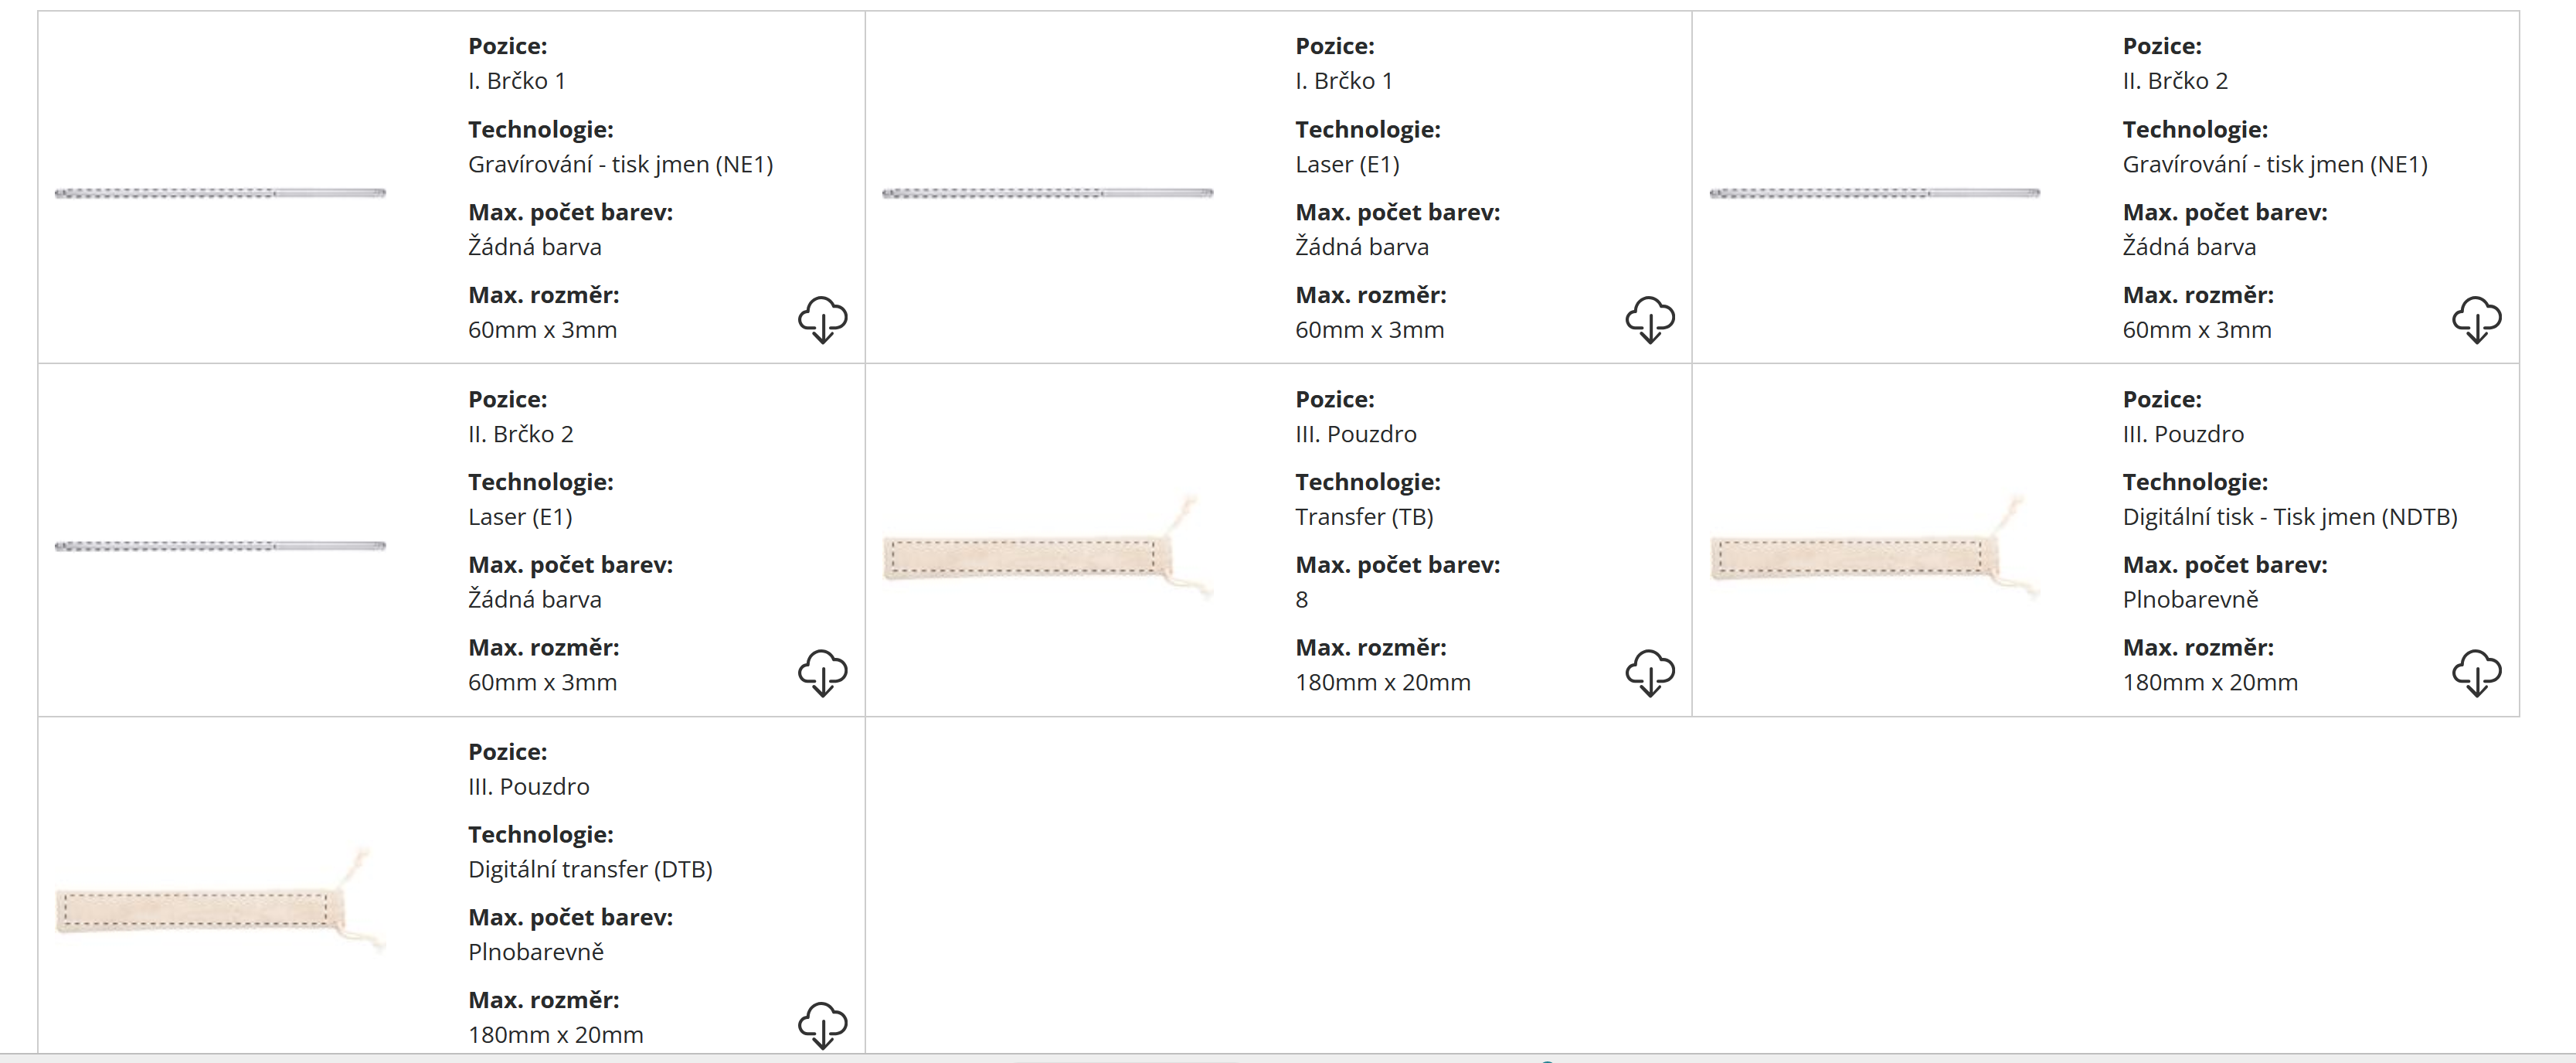Download template for Pouzdro Digitální tisk (NDTB)
The image size is (2576, 1063).
click(2476, 672)
